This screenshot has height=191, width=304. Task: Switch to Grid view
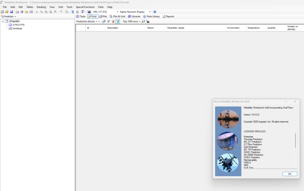(x=92, y=16)
